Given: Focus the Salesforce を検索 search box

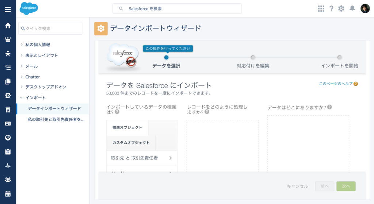Looking at the screenshot, I should 177,9.
